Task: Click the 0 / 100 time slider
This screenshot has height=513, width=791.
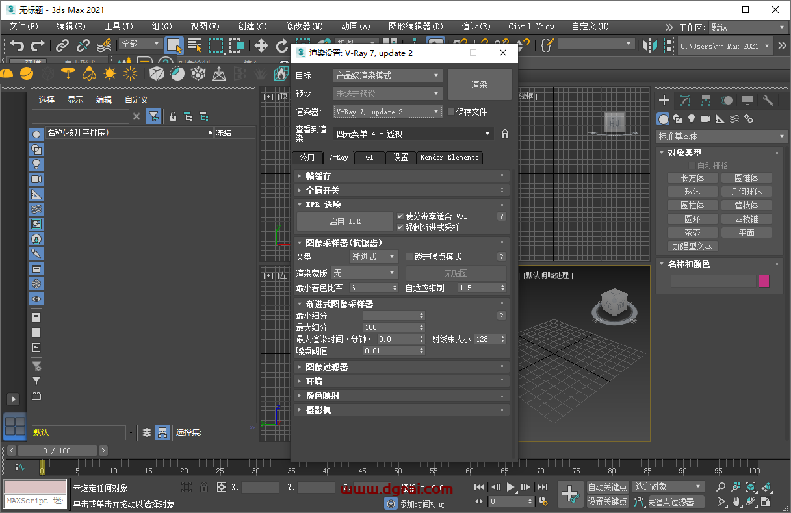Action: (57, 451)
